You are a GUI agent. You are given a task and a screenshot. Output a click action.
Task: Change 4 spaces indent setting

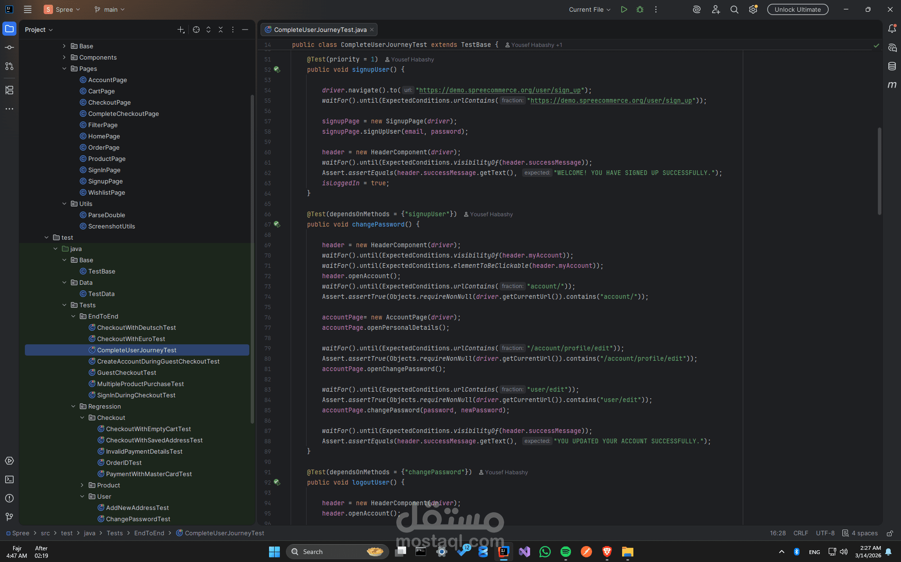click(860, 533)
